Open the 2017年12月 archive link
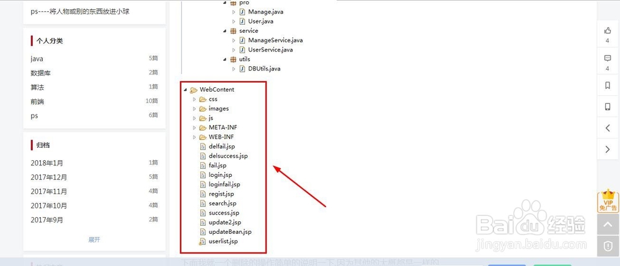620x266 pixels. (x=48, y=177)
